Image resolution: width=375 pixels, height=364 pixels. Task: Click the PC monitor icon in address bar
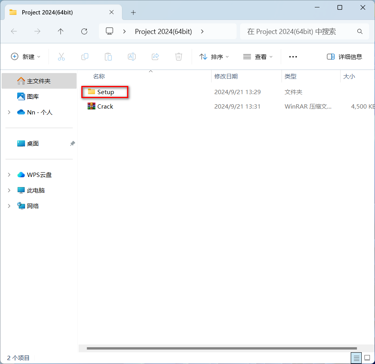click(x=109, y=31)
